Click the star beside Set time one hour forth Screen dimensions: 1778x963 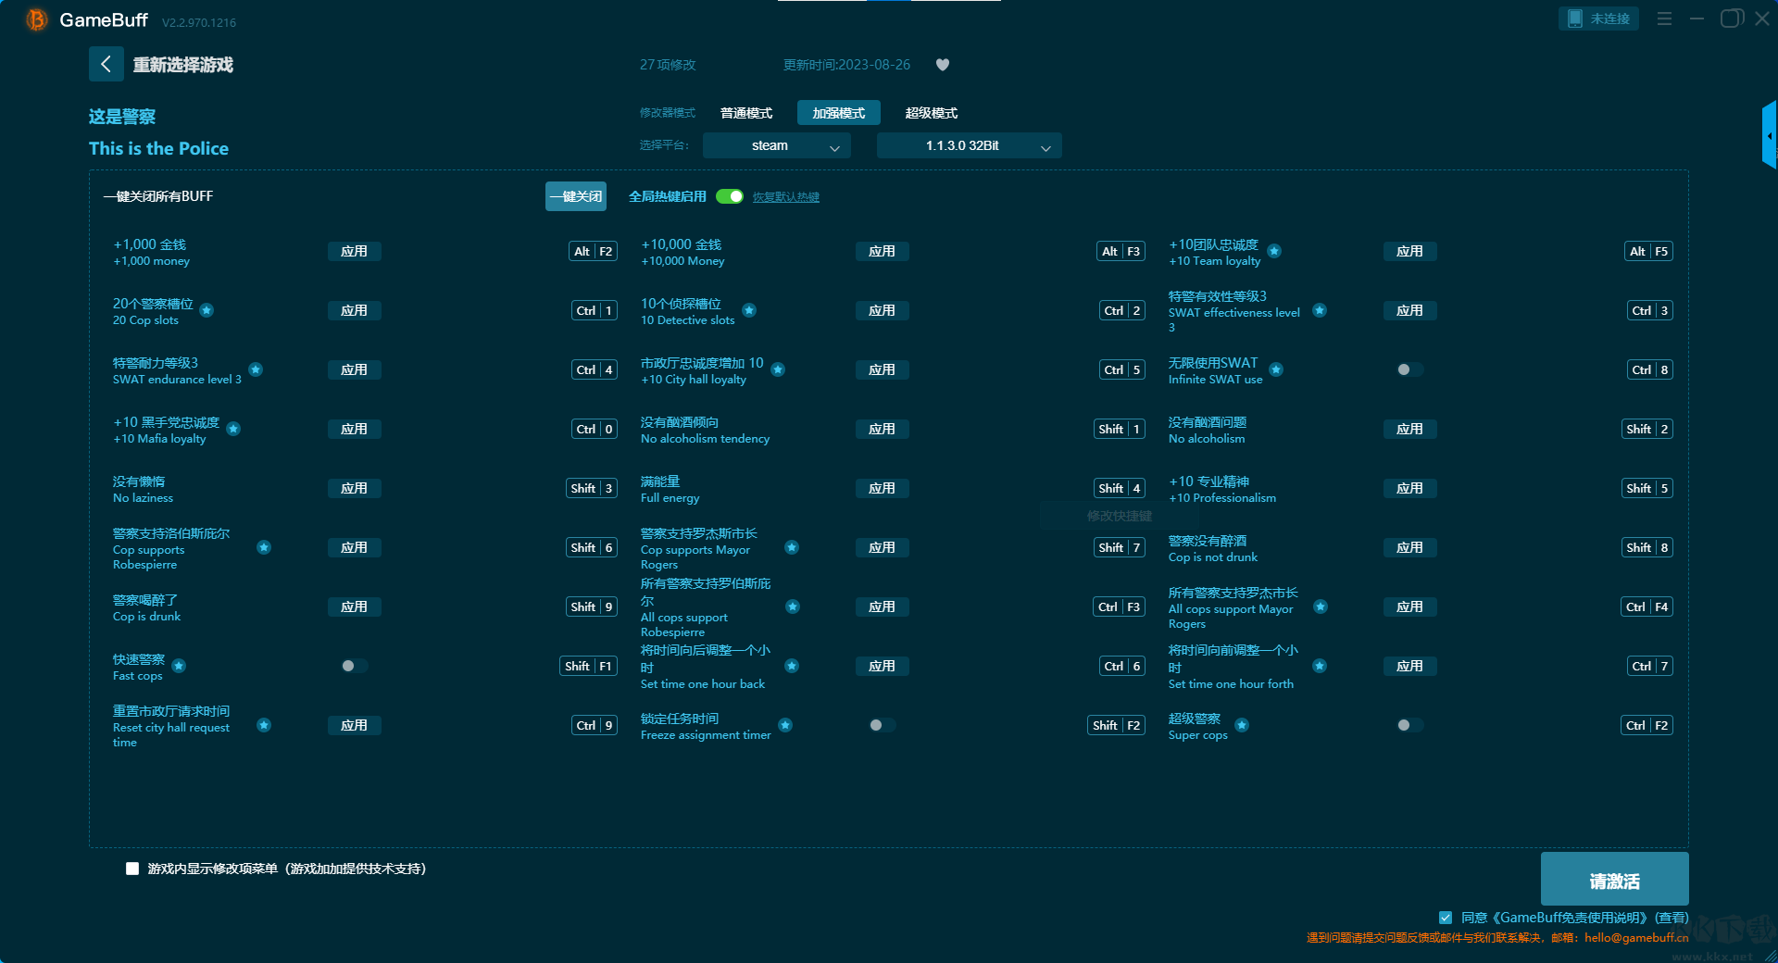coord(1320,666)
